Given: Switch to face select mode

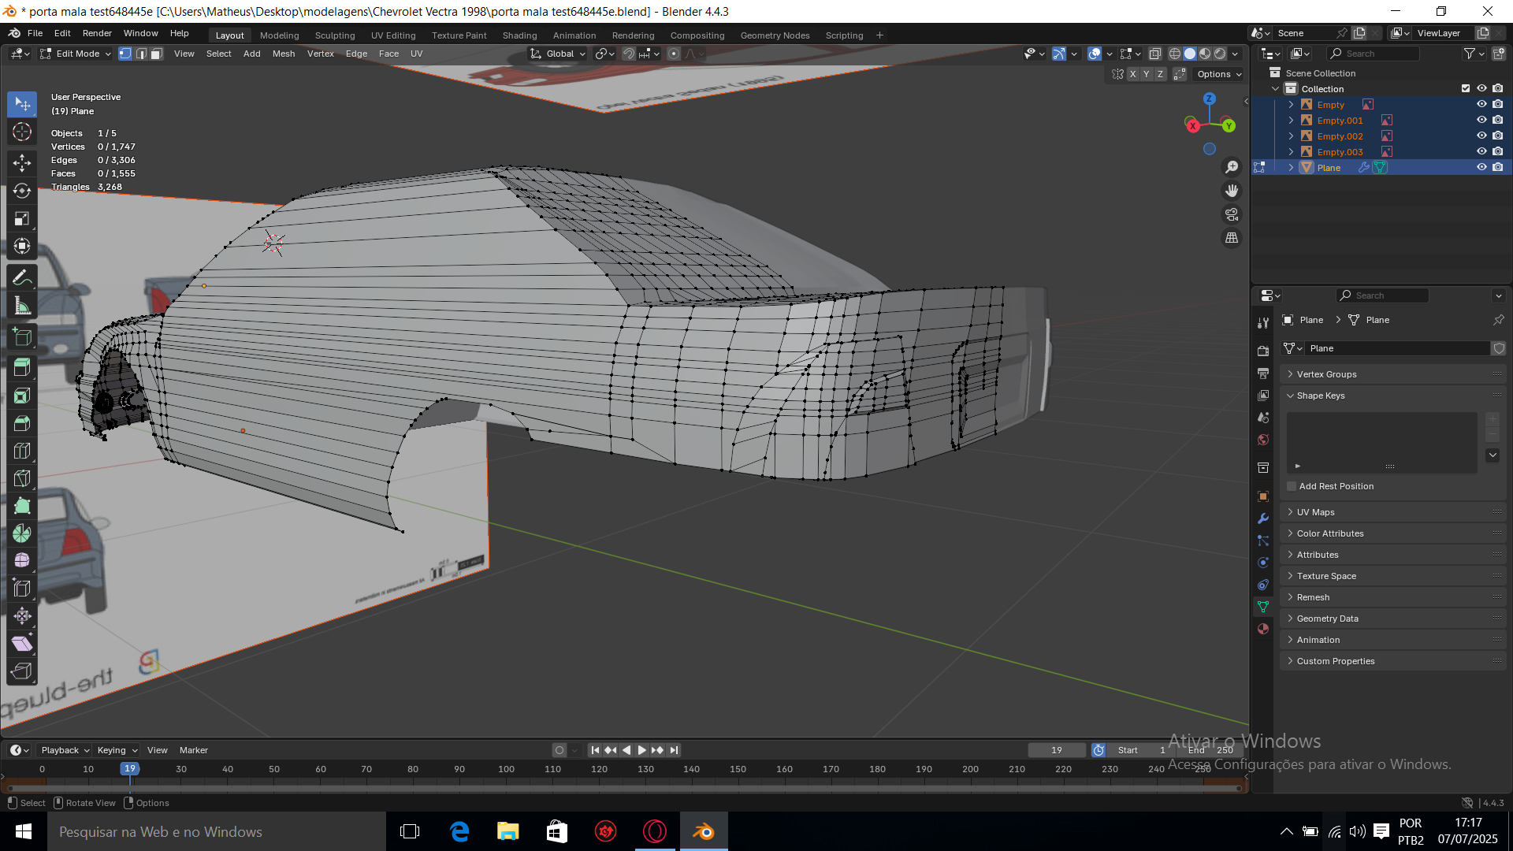Looking at the screenshot, I should click(x=157, y=54).
